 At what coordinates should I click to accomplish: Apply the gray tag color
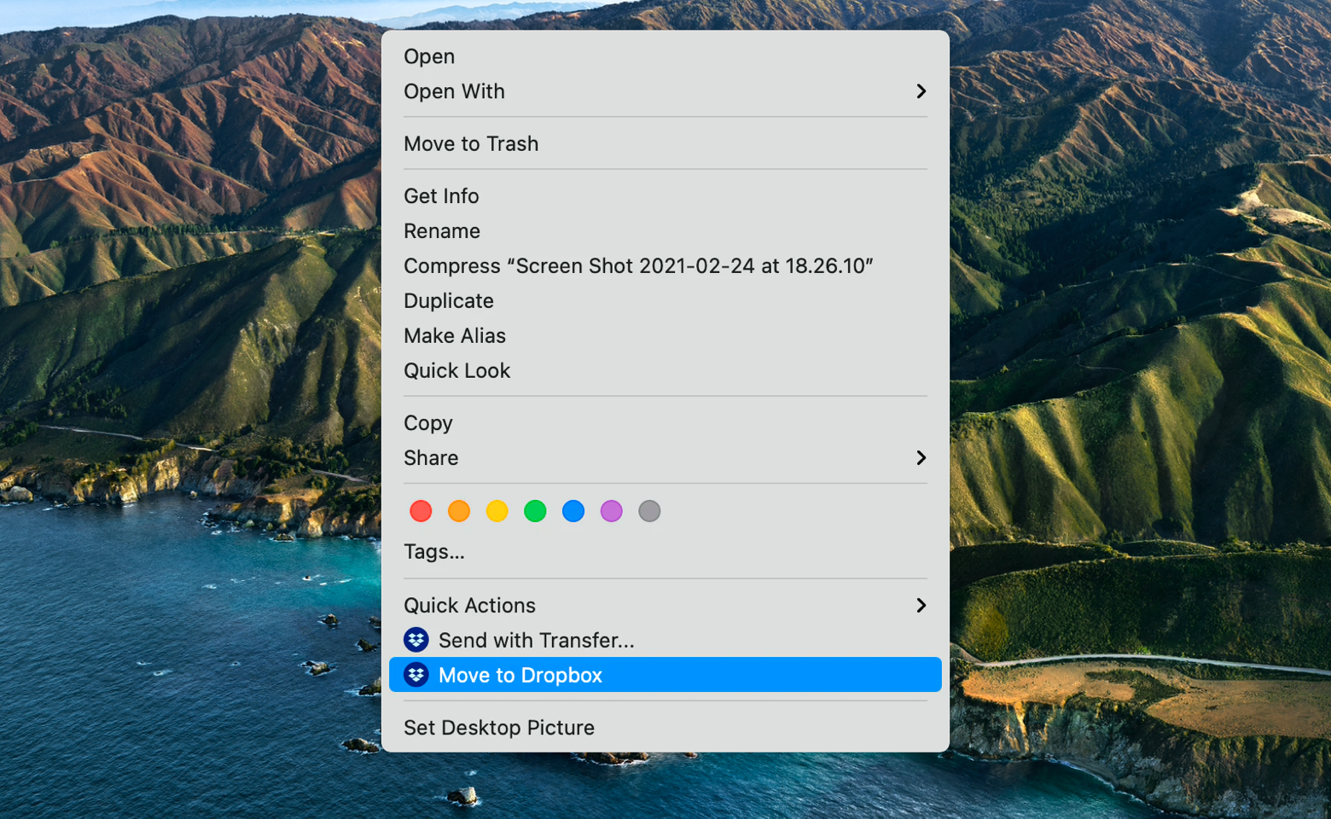(649, 511)
